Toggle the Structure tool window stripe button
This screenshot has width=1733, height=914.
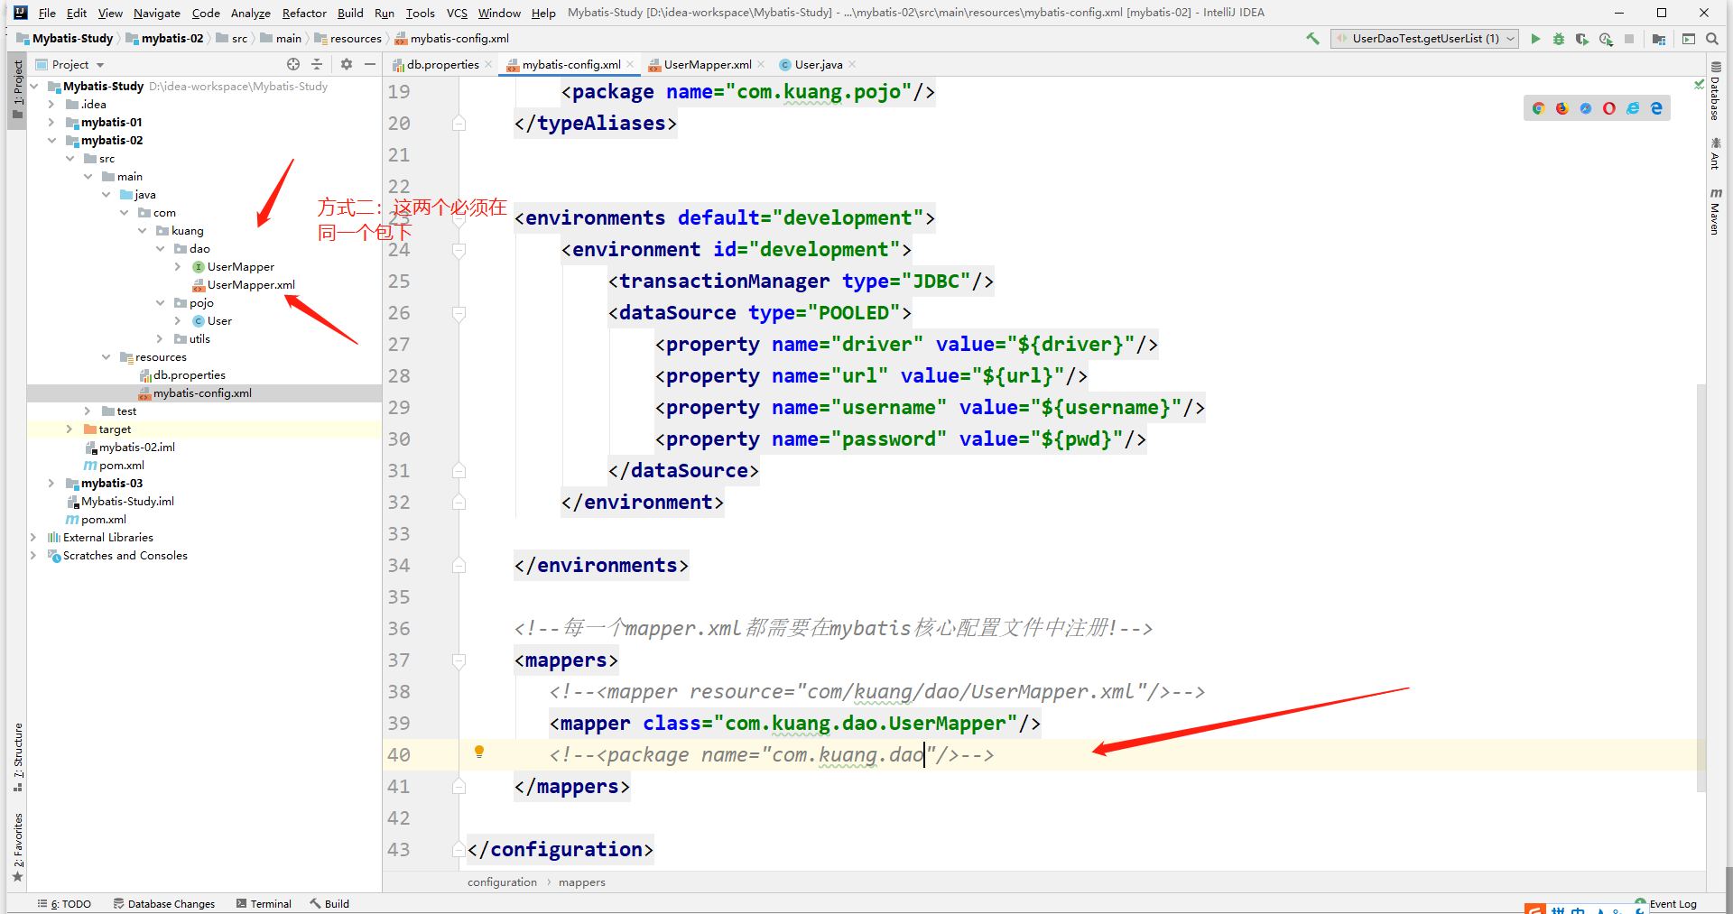[x=17, y=758]
